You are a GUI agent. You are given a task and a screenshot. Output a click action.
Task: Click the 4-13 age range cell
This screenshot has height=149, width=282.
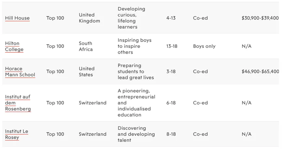171,18
